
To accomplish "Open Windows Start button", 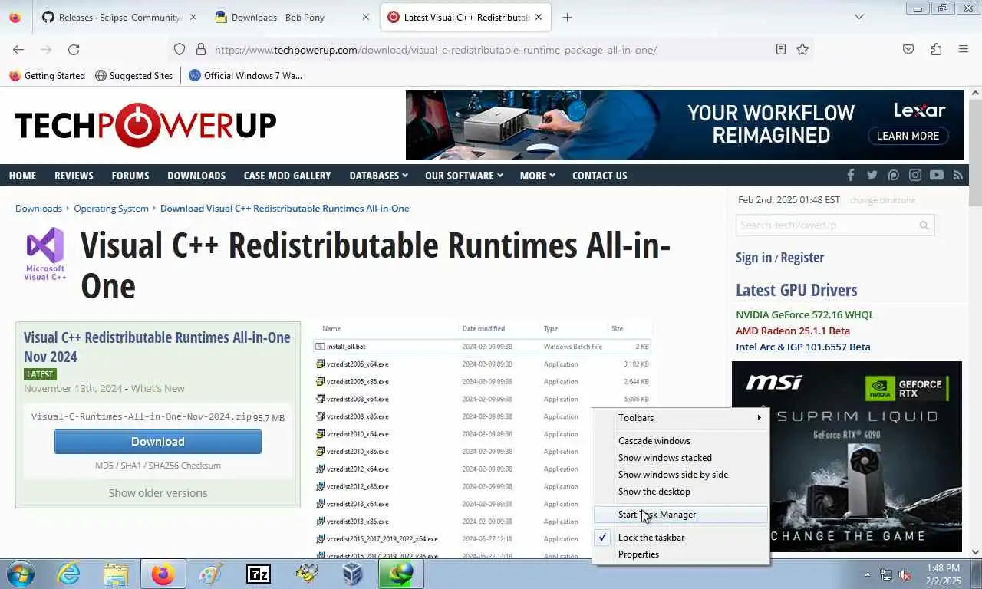I will coord(20,574).
